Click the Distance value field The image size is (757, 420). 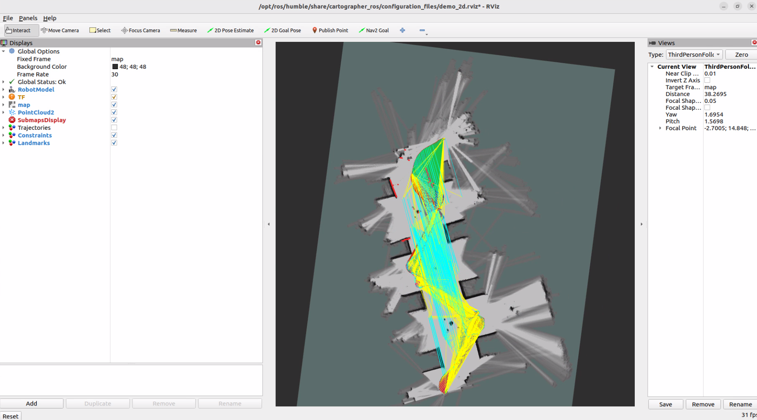[x=729, y=94]
